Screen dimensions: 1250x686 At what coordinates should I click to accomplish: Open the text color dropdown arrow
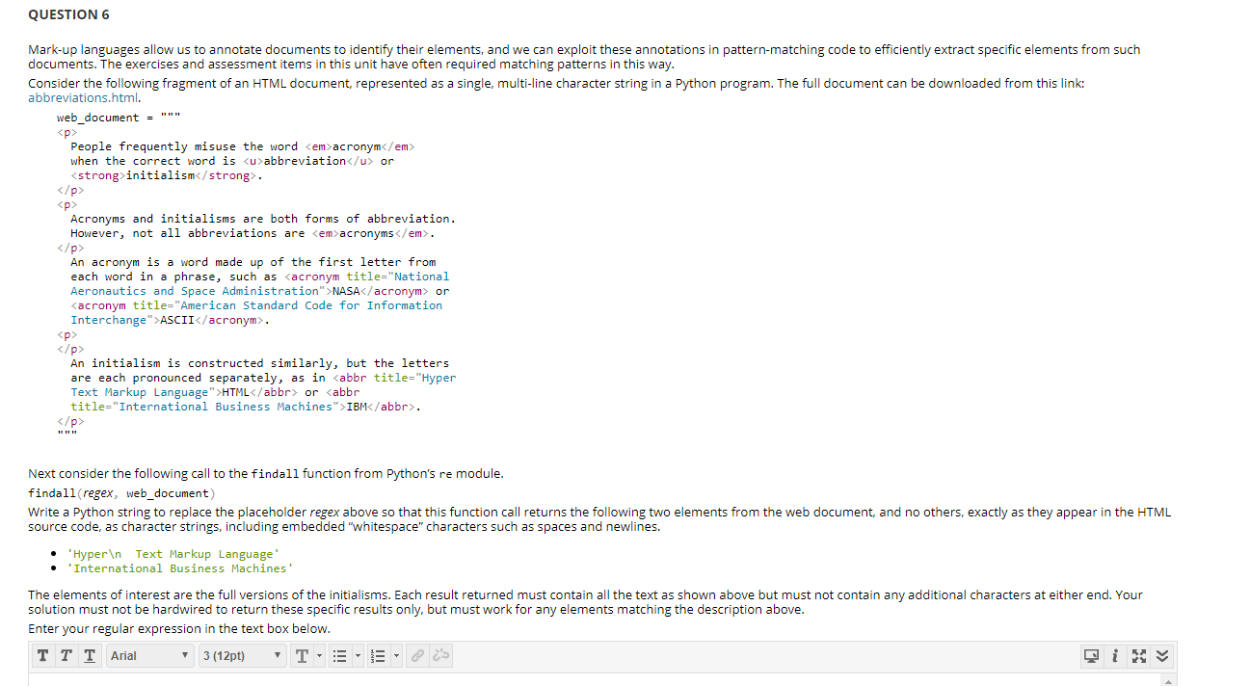pos(318,655)
